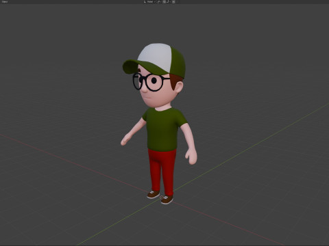Select the character's green and white cap
The image size is (329, 246).
[x=158, y=59]
